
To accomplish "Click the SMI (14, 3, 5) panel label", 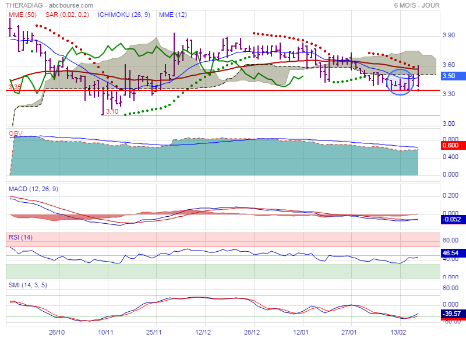I will point(28,285).
